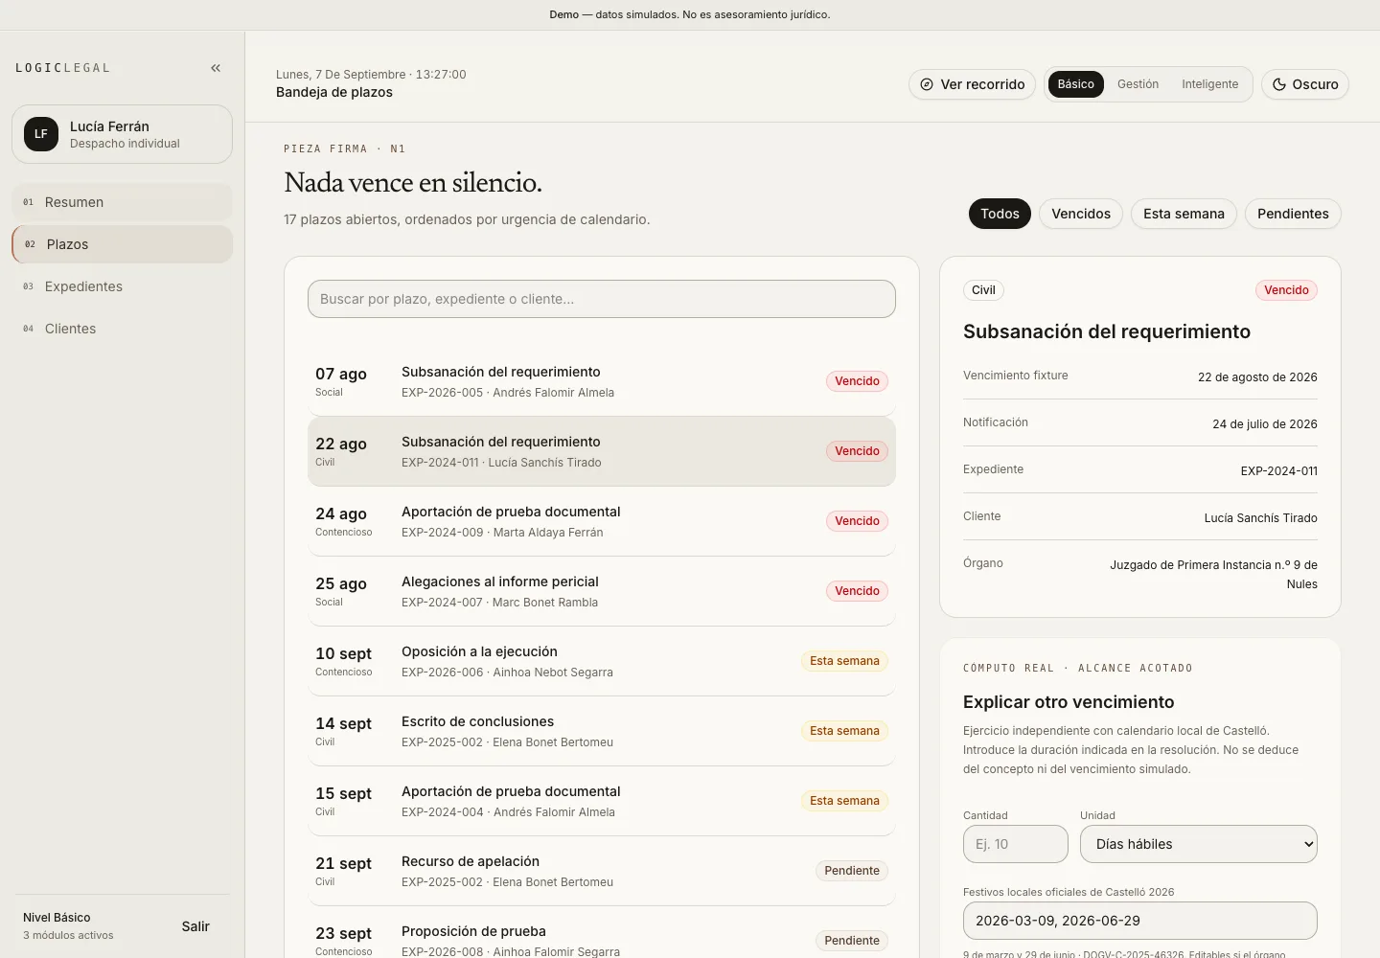The height and width of the screenshot is (958, 1380).
Task: Click the compass icon in Ver recorrido
Action: point(927,84)
